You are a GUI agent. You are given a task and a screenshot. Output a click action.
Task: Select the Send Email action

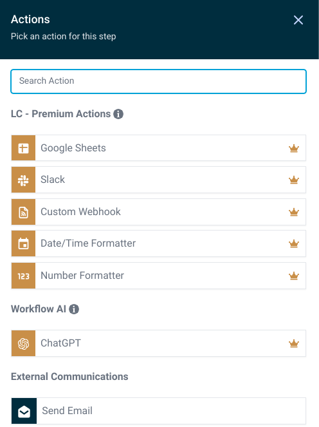(159, 411)
